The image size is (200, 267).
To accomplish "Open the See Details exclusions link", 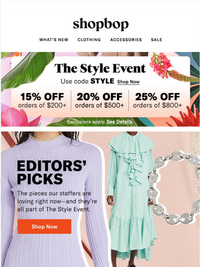I will [x=119, y=122].
